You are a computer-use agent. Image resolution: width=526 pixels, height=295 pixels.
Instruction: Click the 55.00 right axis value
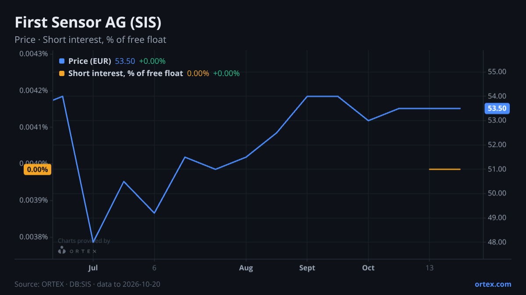click(497, 72)
